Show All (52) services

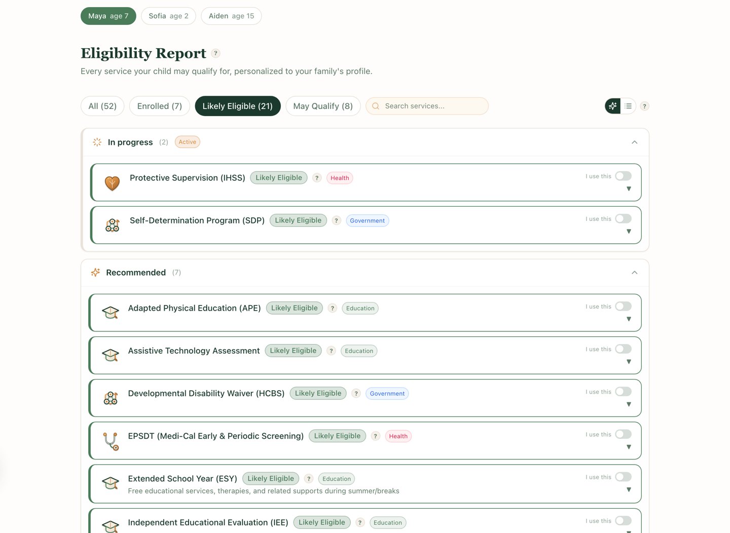(102, 106)
